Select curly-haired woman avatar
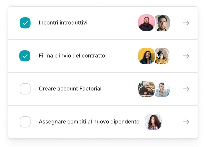Image resolution: width=206 pixels, height=147 pixels. [x=153, y=122]
